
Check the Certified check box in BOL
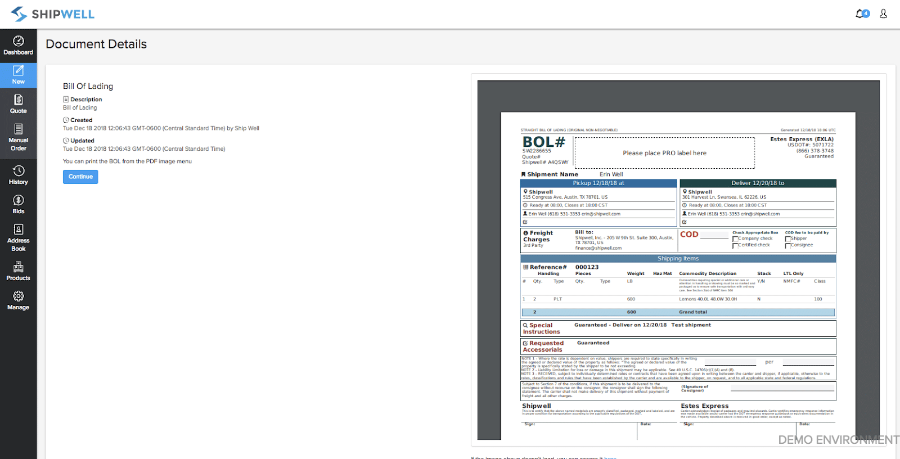pos(735,246)
